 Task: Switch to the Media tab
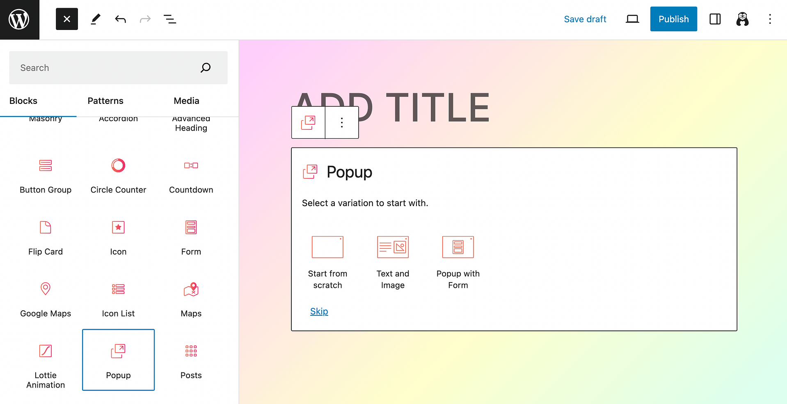pos(186,101)
